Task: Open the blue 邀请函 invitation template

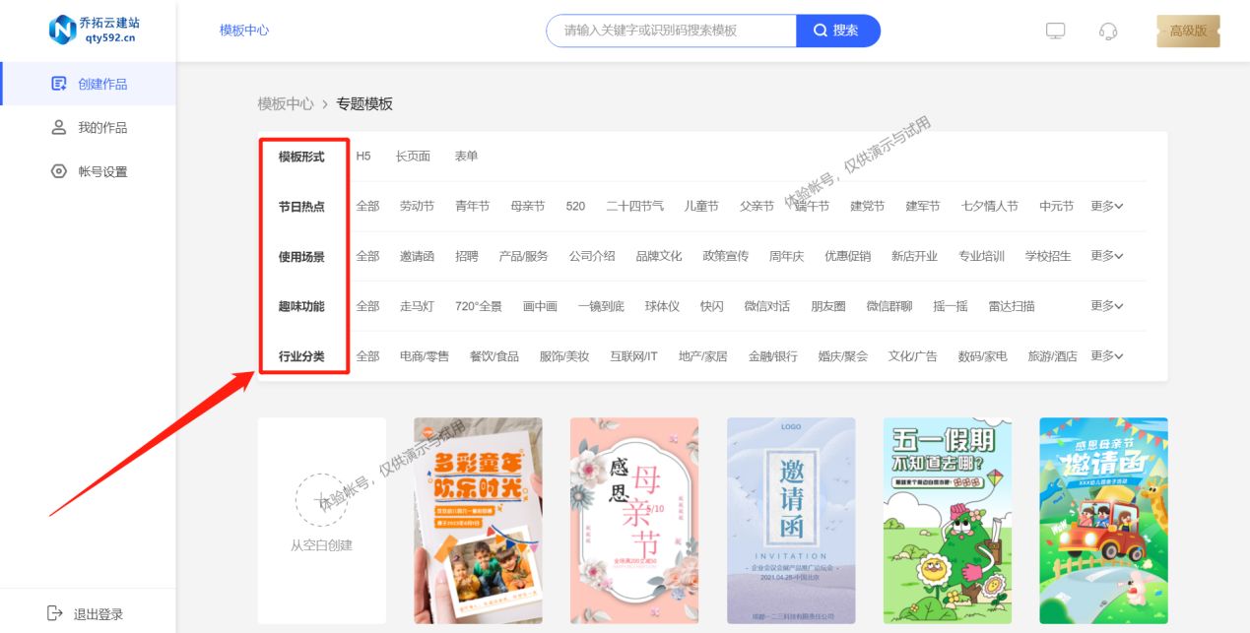Action: click(x=791, y=520)
